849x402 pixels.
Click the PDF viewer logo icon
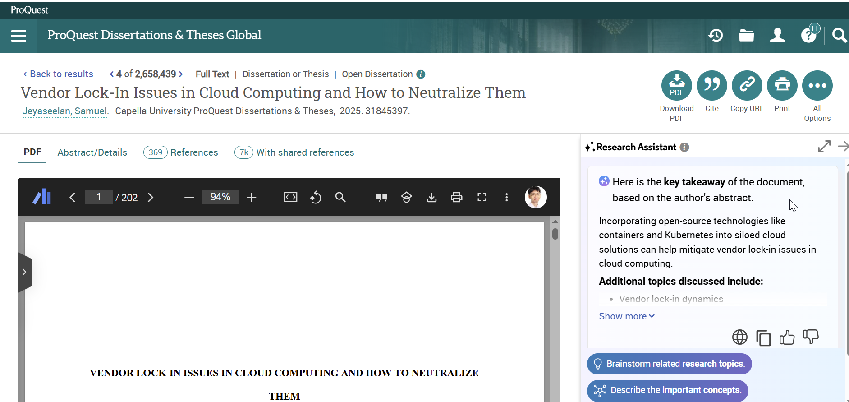(x=42, y=197)
